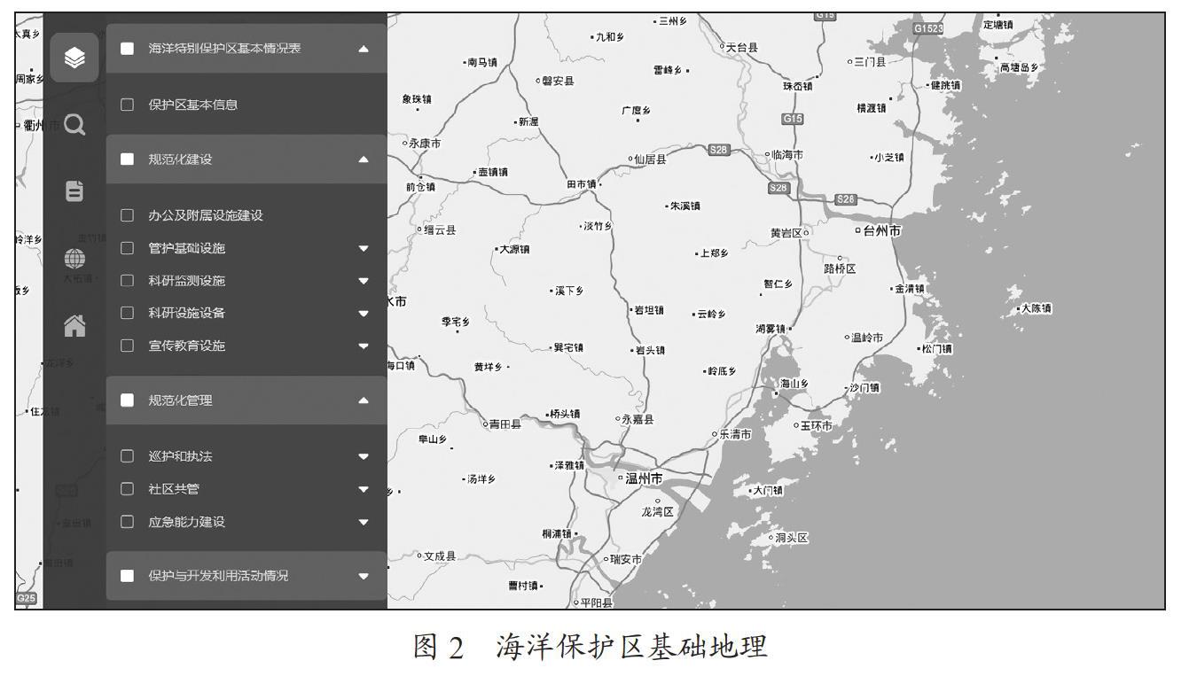Enable the 办公及附属设施建设 checkbox
The width and height of the screenshot is (1197, 676).
point(127,215)
